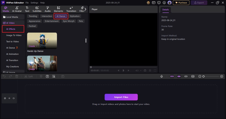The height and width of the screenshot is (119, 226).
Task: Select the Trending category chip
Action: (x=33, y=16)
